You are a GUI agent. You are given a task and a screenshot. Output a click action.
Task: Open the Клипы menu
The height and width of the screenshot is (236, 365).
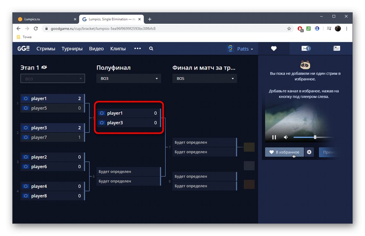pos(118,48)
